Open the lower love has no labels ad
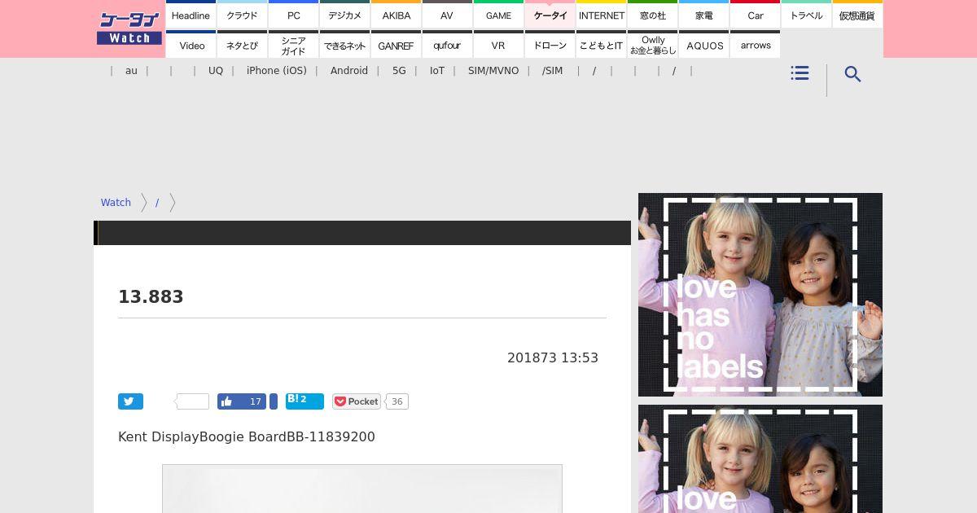Viewport: 977px width, 513px height. 760,458
